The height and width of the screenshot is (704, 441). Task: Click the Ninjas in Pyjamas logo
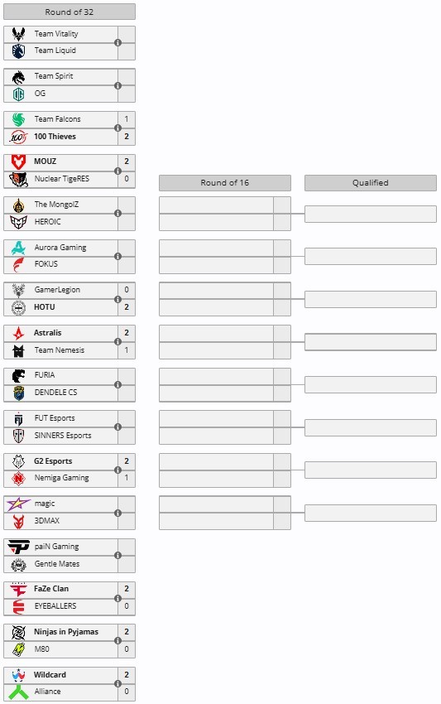(18, 632)
